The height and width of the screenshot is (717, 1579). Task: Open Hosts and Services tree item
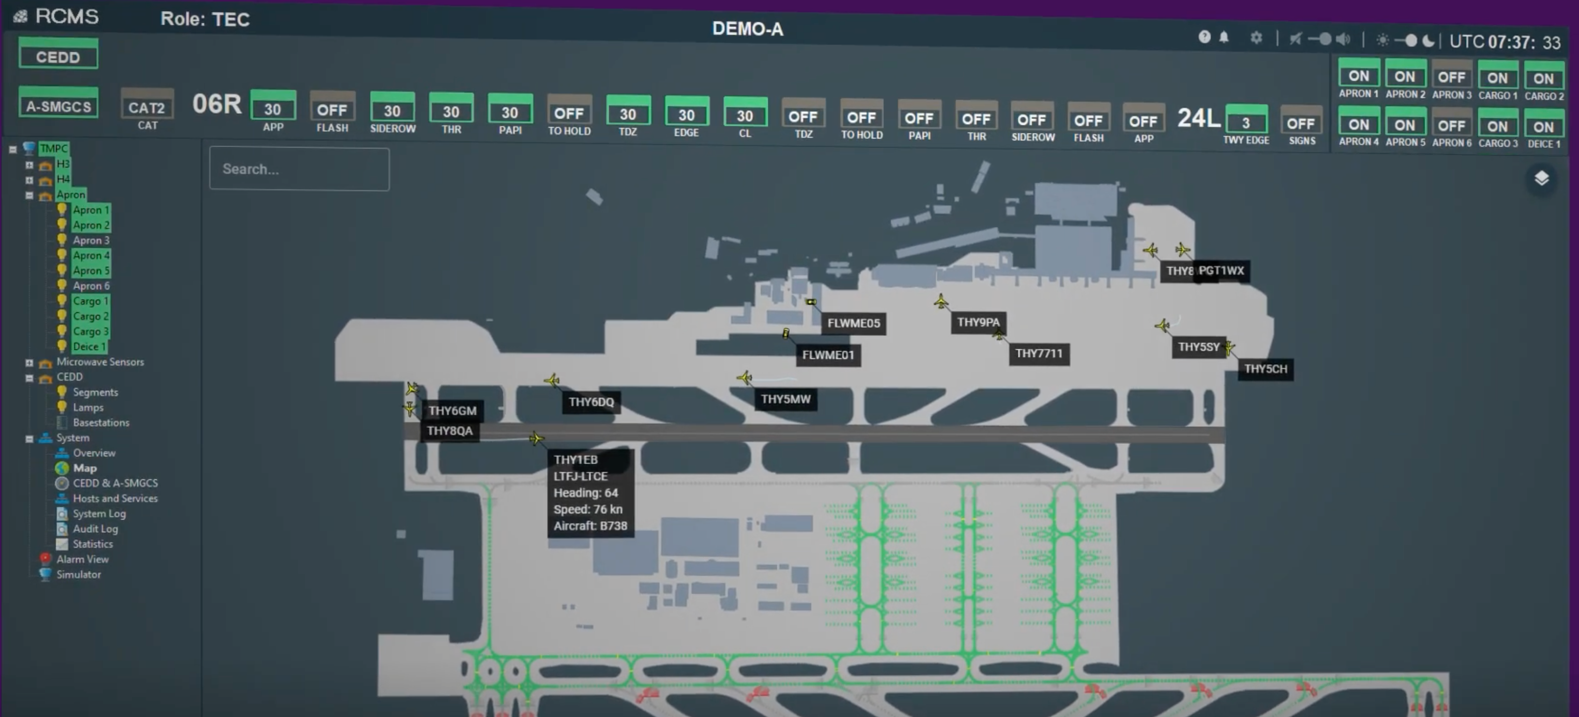(x=115, y=498)
